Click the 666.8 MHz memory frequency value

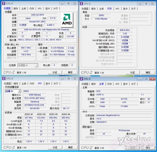click(x=125, y=30)
